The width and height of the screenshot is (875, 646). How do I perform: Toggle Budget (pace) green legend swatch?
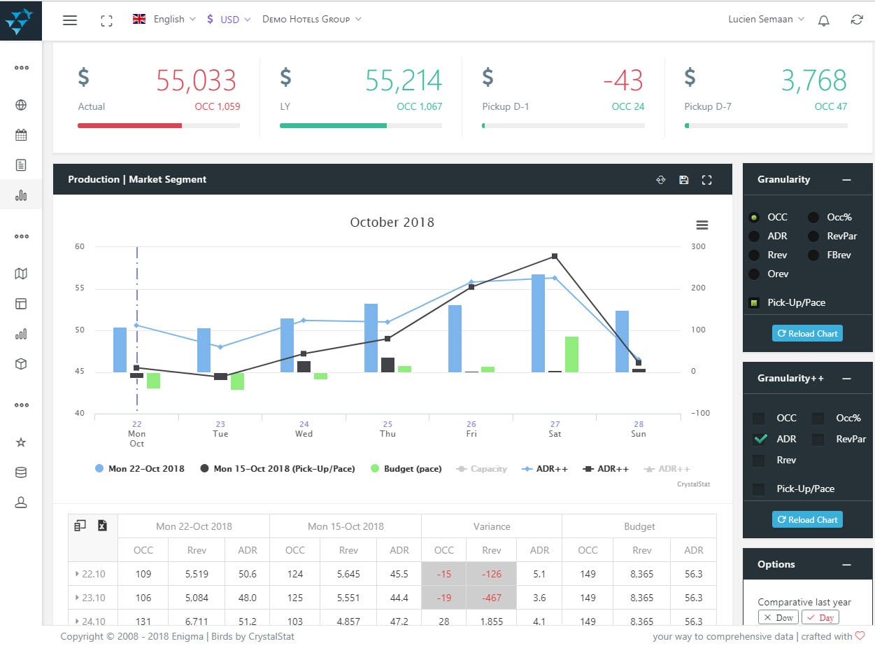coord(375,469)
